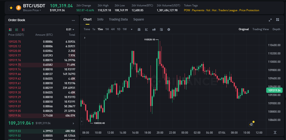Screen dimensions: 286x140
Task: Switch chart to Depth view
Action: point(276,29)
